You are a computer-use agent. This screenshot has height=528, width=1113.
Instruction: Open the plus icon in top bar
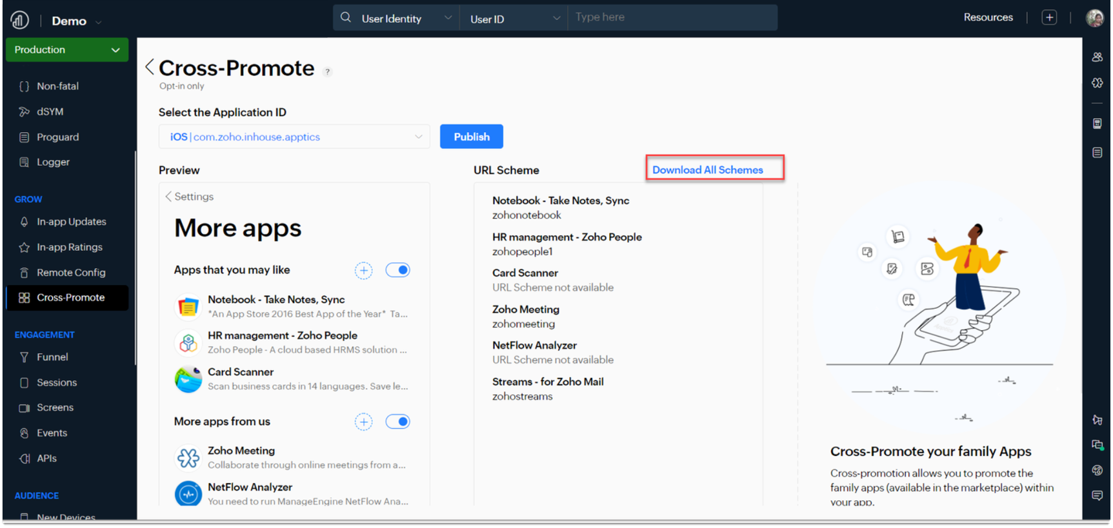click(x=1049, y=18)
